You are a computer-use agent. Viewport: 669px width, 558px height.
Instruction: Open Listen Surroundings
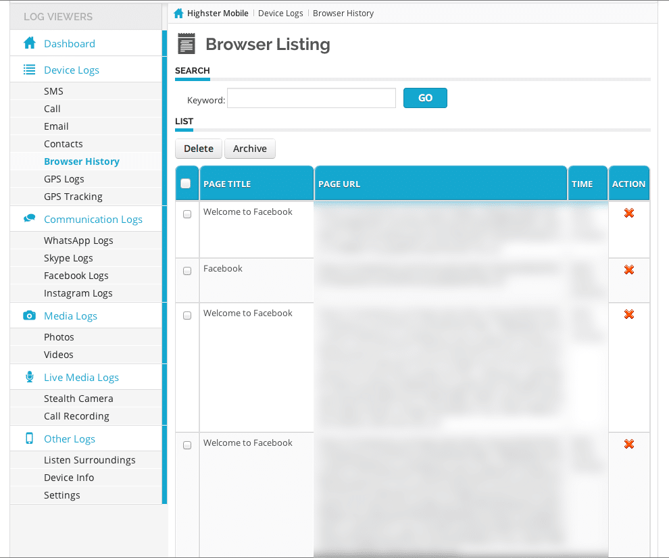tap(90, 460)
